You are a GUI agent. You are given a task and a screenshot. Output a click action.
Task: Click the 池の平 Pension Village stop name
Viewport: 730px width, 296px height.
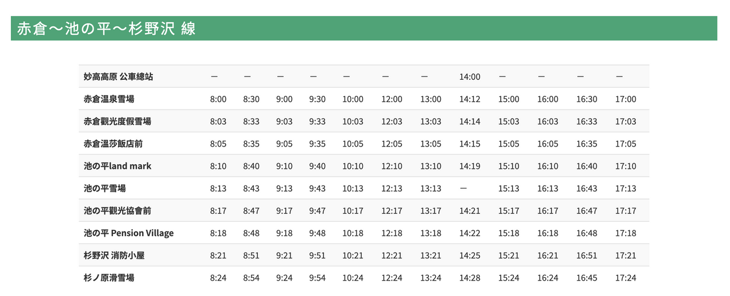[x=128, y=233]
